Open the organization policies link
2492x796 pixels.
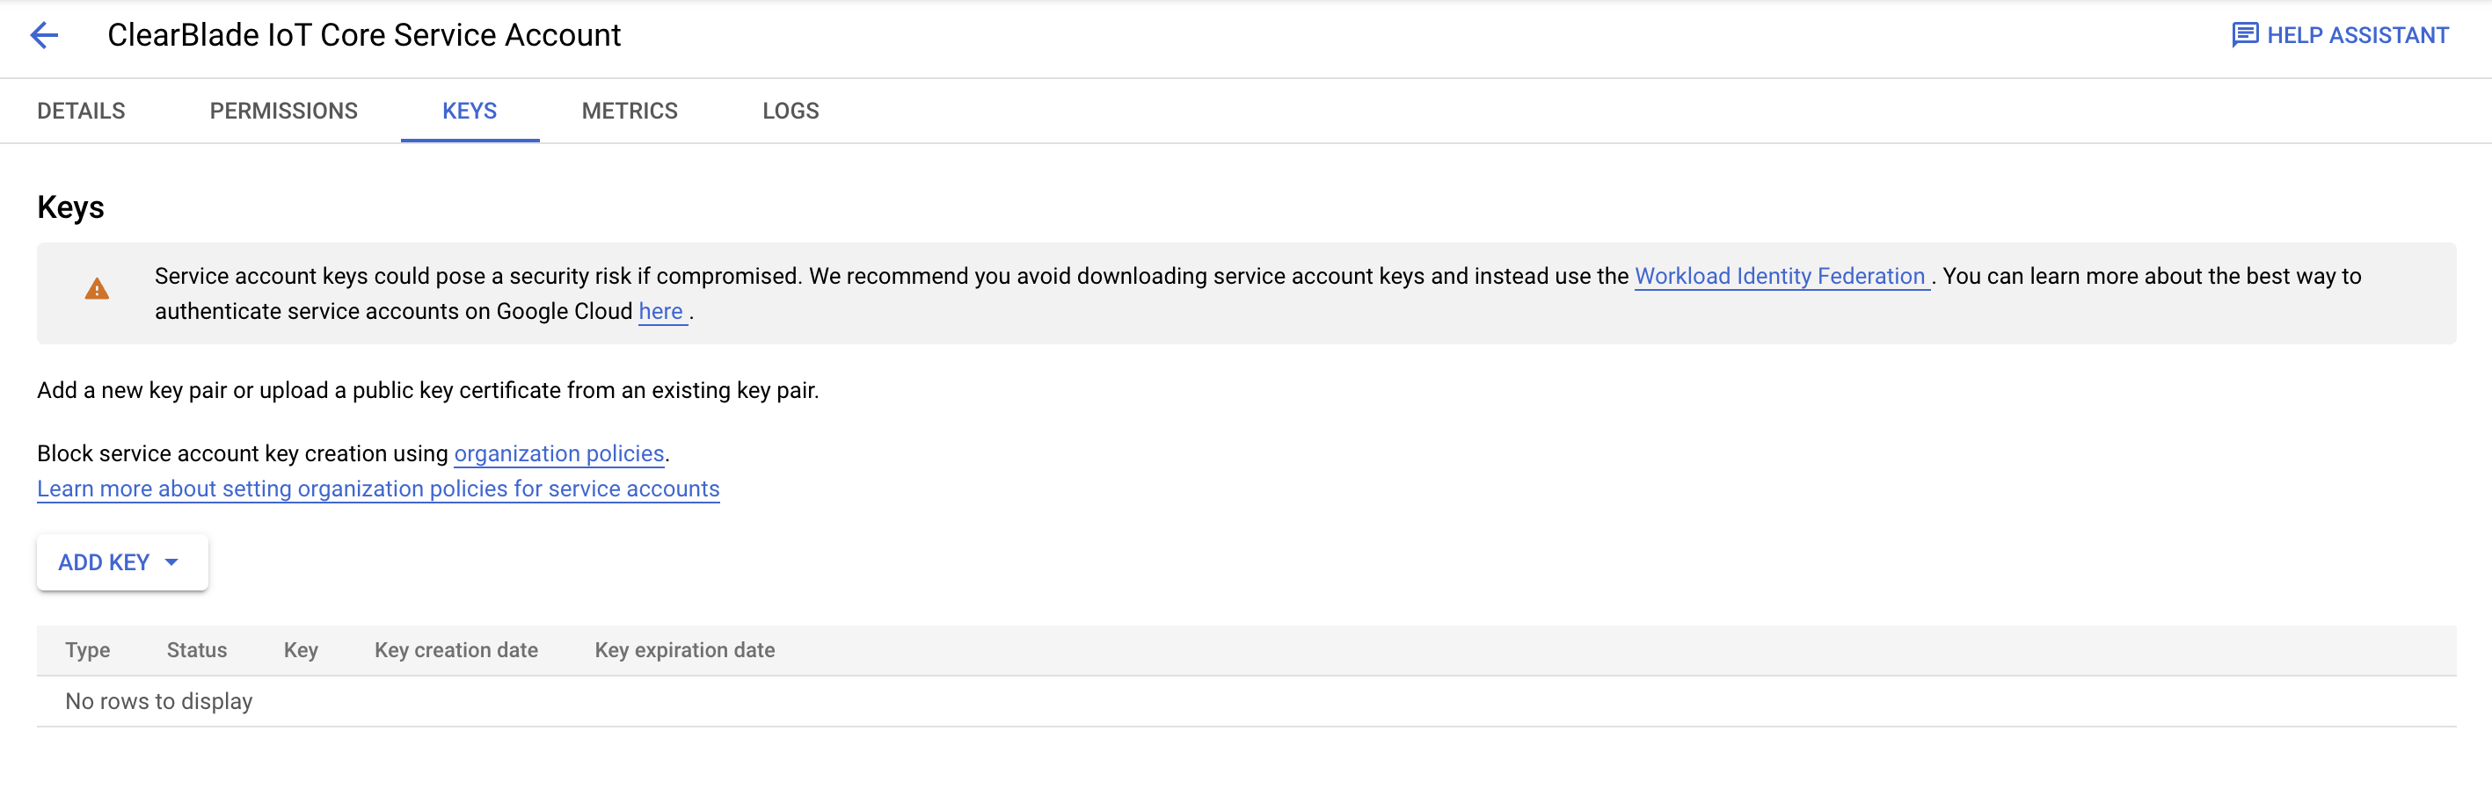559,454
